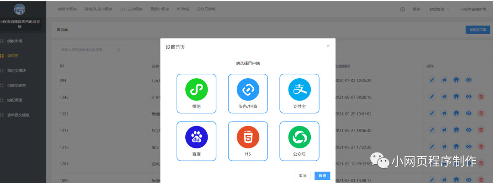This screenshot has height=183, width=493.
Task: Switch to the h5商城 tab
Action: pos(183,10)
